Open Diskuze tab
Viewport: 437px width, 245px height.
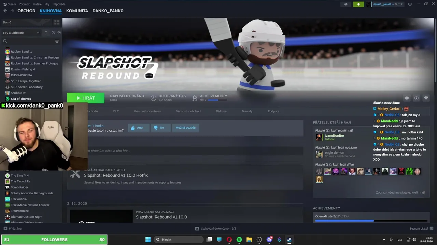221,111
